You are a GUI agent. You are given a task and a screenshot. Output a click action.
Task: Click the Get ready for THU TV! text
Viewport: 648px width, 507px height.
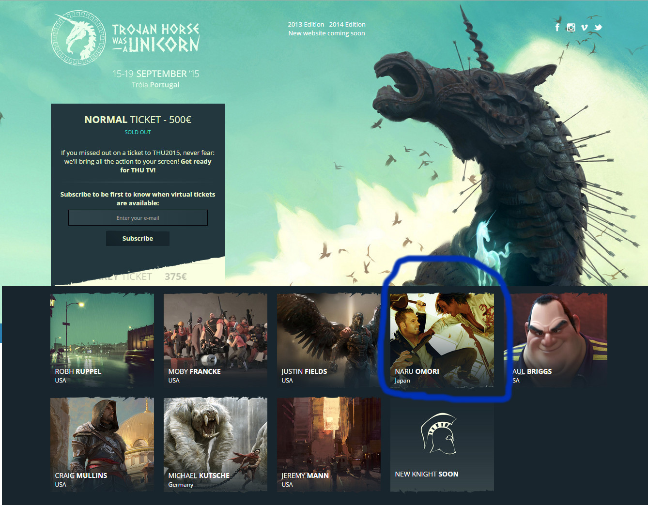coord(166,166)
